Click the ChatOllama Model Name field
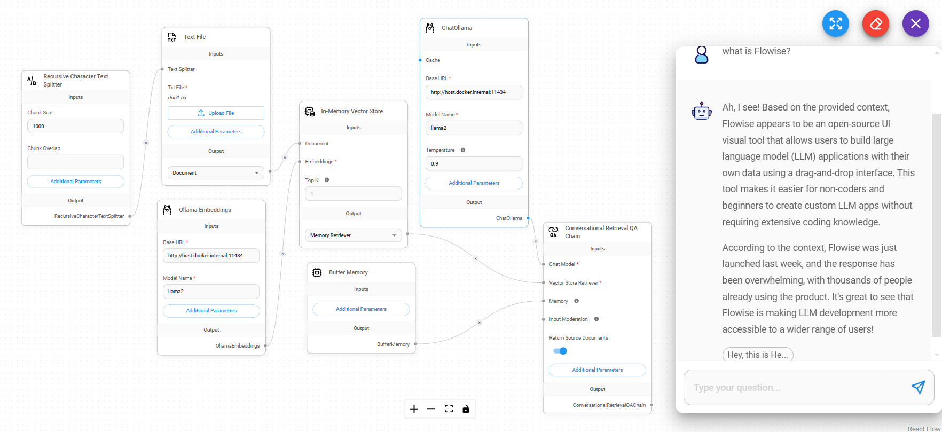The width and height of the screenshot is (942, 432). point(474,128)
